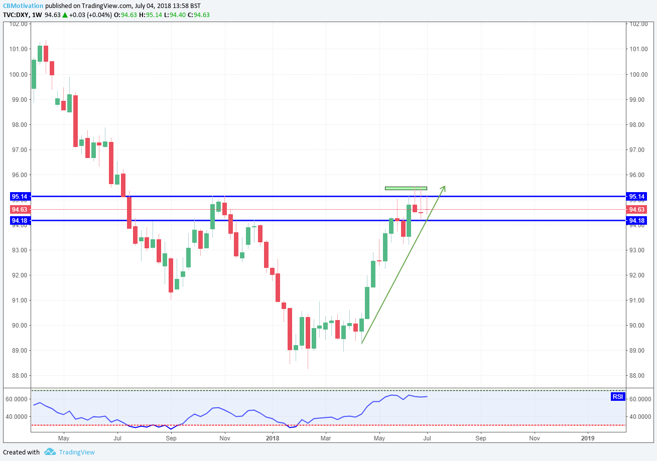
Task: Click the C:94.63 close value
Action: pyautogui.click(x=198, y=15)
